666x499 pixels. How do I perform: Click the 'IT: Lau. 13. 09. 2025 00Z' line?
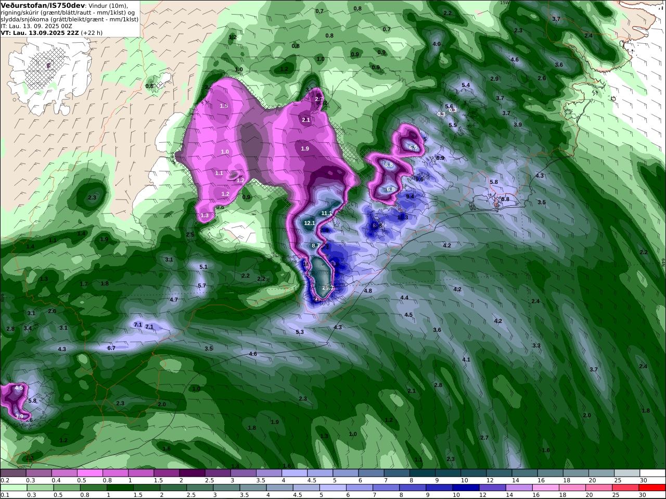pyautogui.click(x=36, y=26)
